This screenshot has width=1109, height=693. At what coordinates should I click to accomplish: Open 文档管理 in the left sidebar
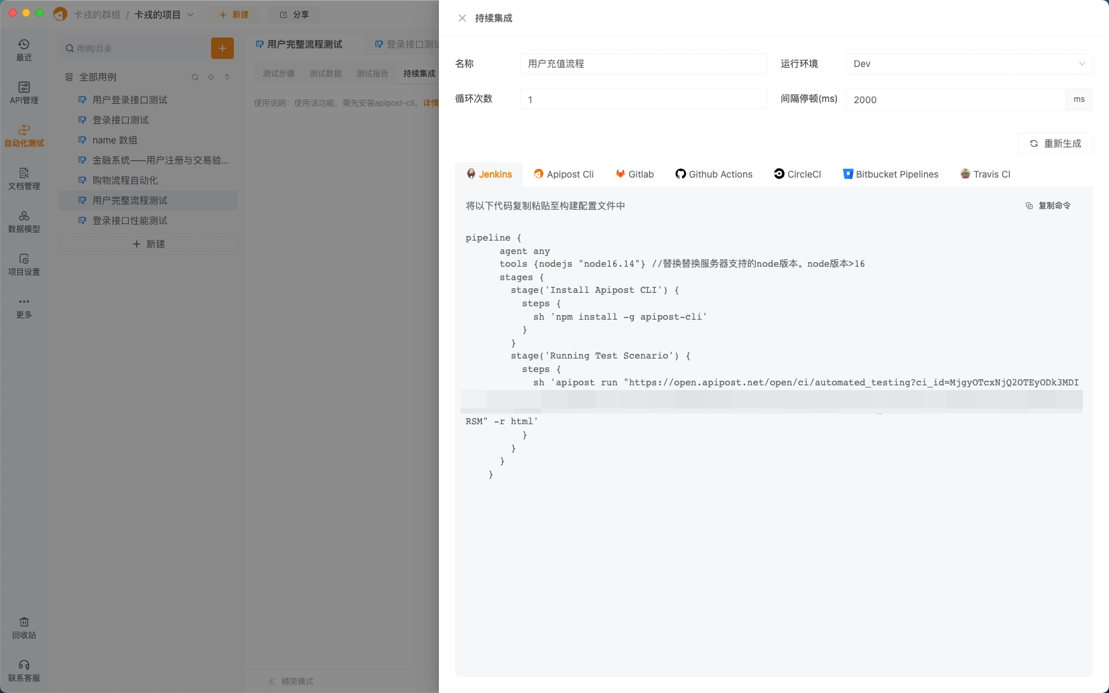[x=24, y=179]
